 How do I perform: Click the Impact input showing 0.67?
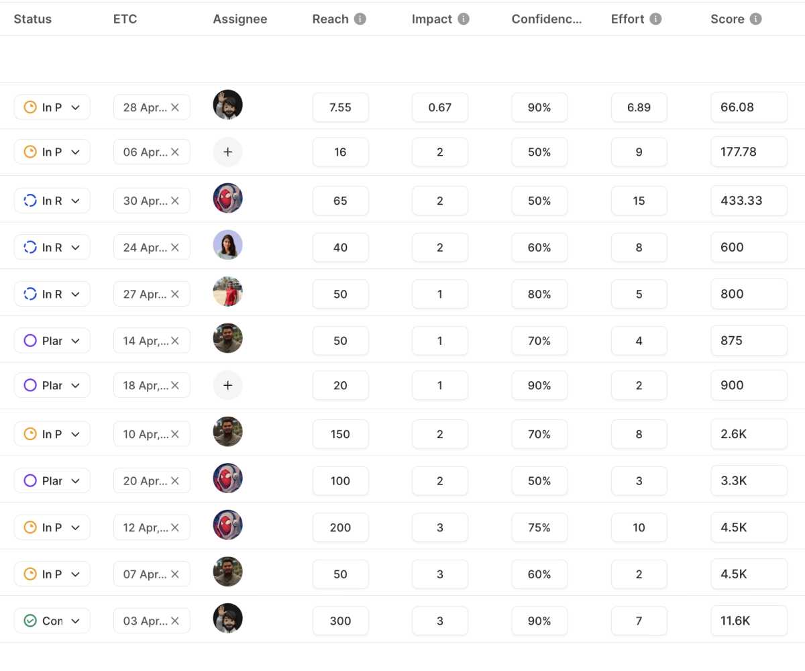439,107
